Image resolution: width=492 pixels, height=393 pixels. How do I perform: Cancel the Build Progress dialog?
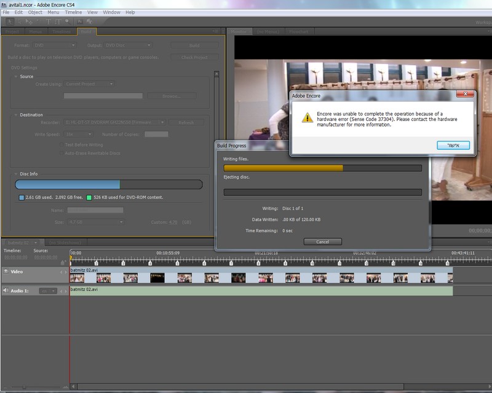click(x=322, y=241)
